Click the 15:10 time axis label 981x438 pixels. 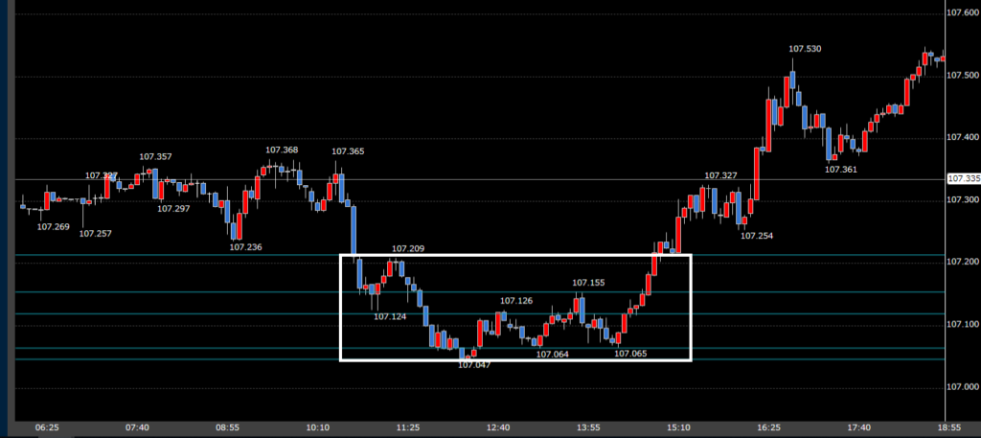(678, 428)
